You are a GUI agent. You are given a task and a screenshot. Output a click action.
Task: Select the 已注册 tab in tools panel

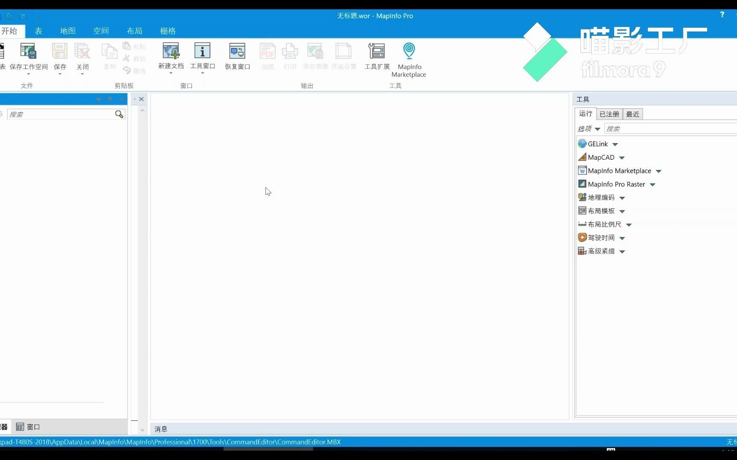[x=609, y=114]
